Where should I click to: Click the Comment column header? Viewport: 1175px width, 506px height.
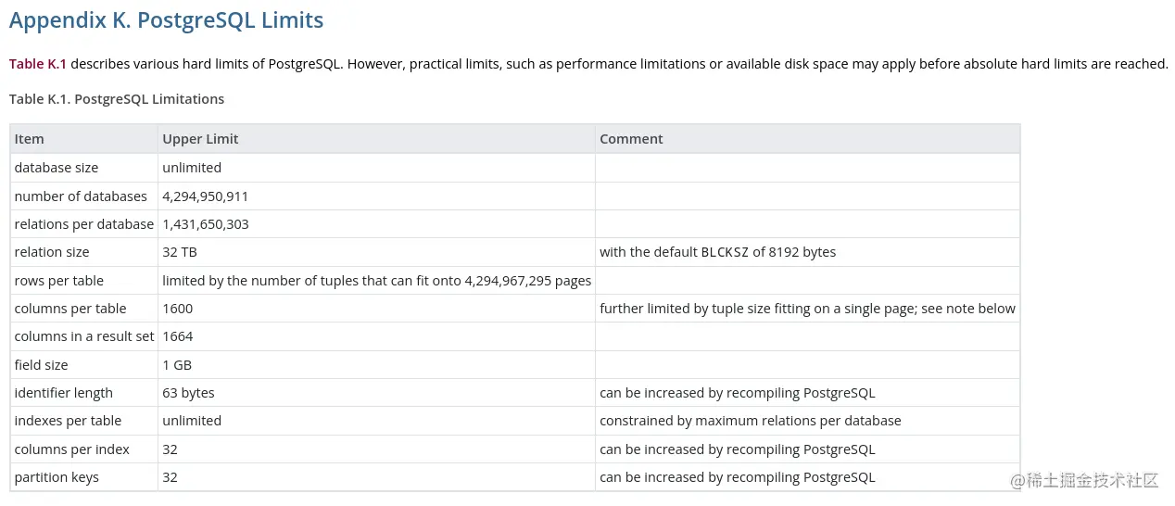[631, 139]
